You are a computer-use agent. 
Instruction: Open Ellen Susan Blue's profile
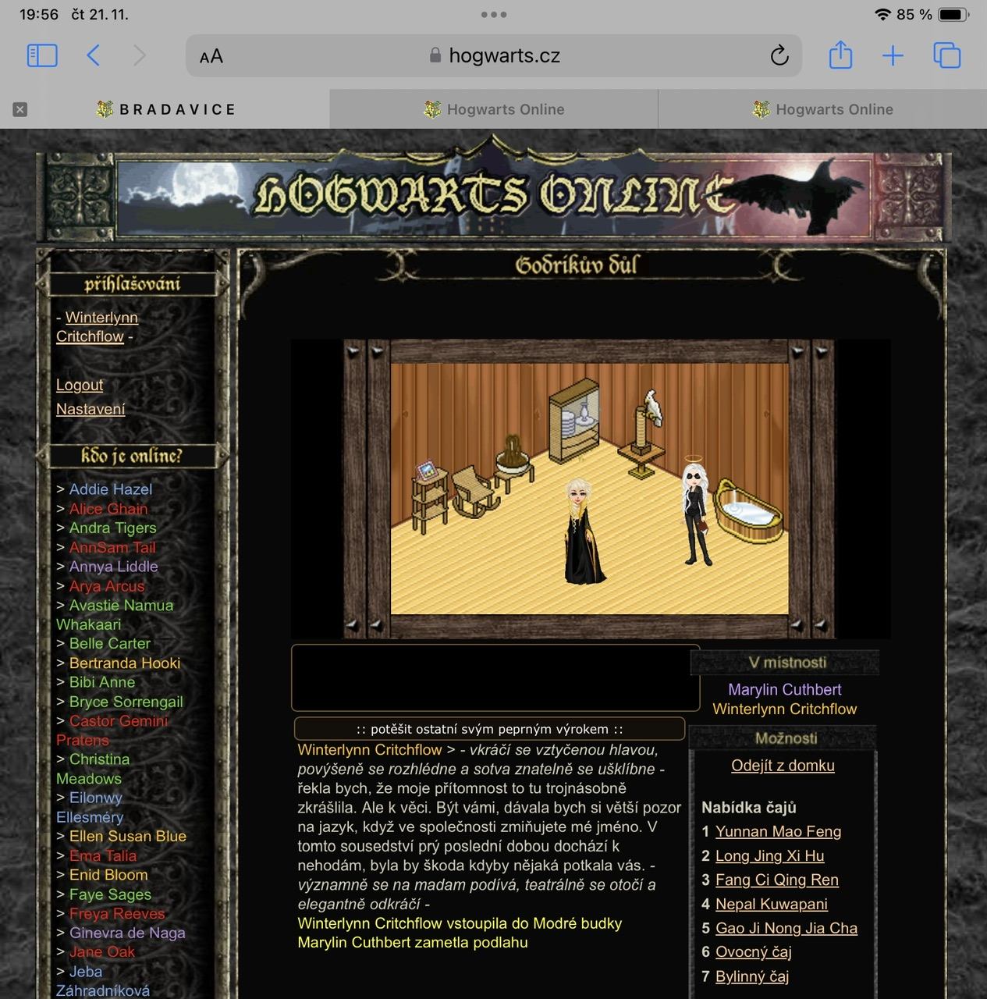pos(128,837)
